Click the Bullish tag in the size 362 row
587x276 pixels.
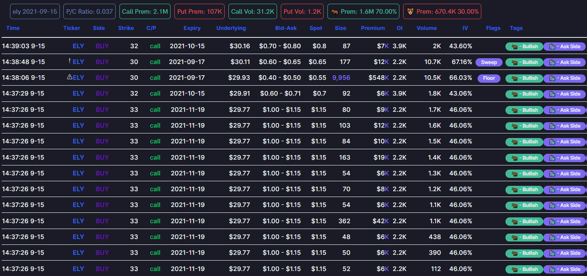pos(524,222)
